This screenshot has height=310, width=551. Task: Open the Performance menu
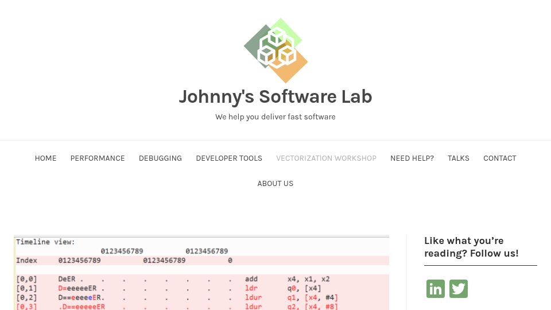pos(98,158)
